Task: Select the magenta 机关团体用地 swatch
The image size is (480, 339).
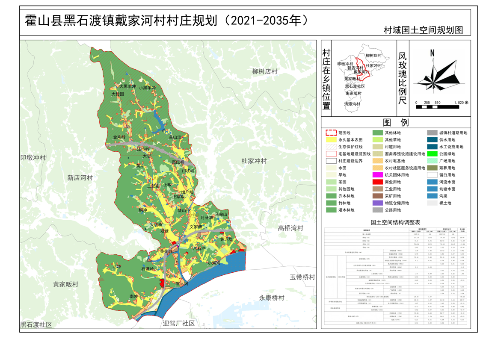Action: tap(377, 175)
